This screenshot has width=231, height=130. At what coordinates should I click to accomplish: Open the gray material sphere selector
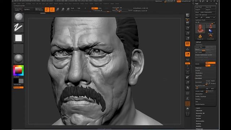click(x=18, y=58)
